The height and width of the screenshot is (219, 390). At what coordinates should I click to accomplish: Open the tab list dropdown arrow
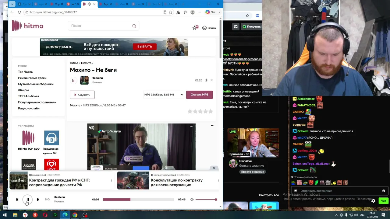[12, 4]
